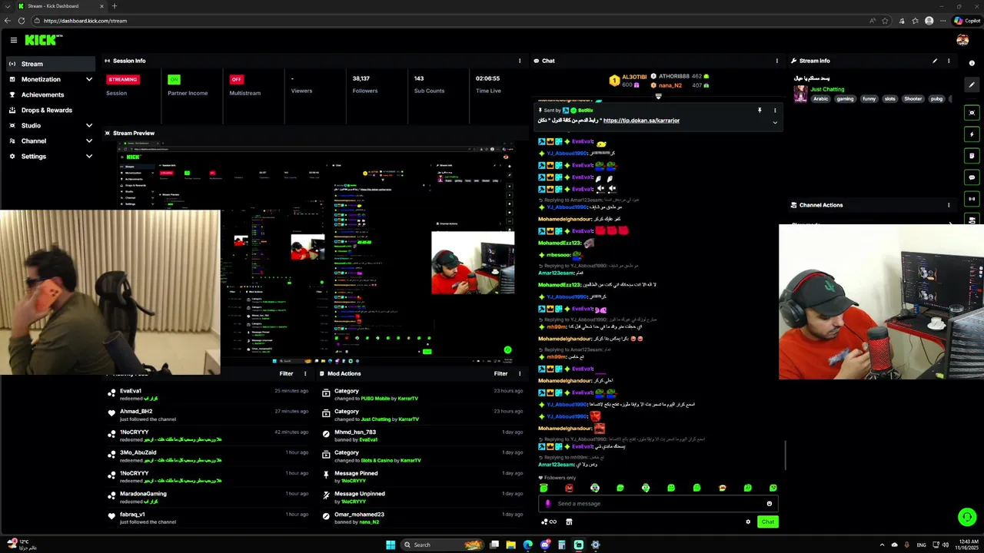Click the chat bubble icon in right rail
The height and width of the screenshot is (553, 984).
click(972, 177)
